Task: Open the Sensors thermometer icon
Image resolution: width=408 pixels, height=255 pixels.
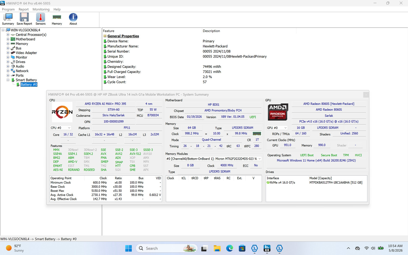Action: point(41,19)
